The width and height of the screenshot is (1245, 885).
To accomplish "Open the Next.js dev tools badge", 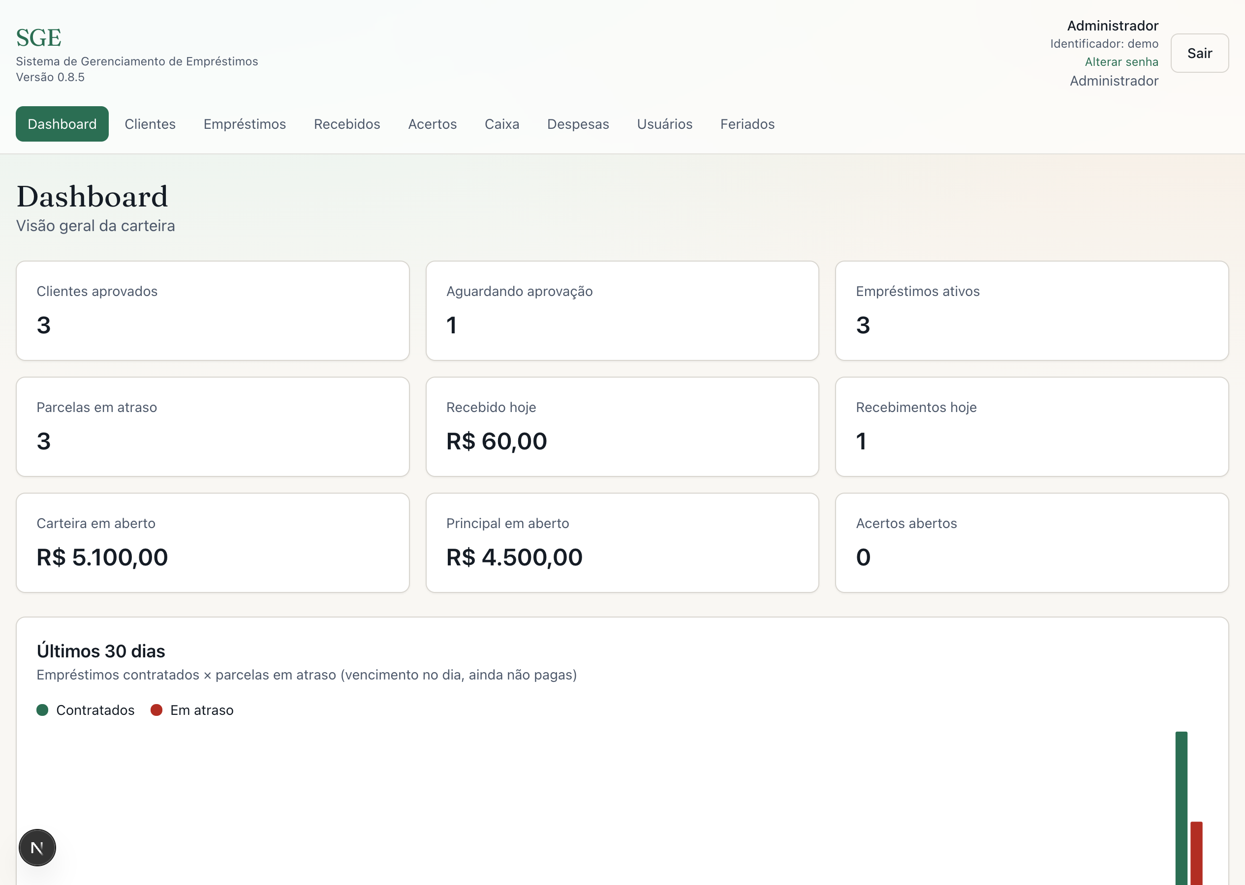I will (37, 848).
